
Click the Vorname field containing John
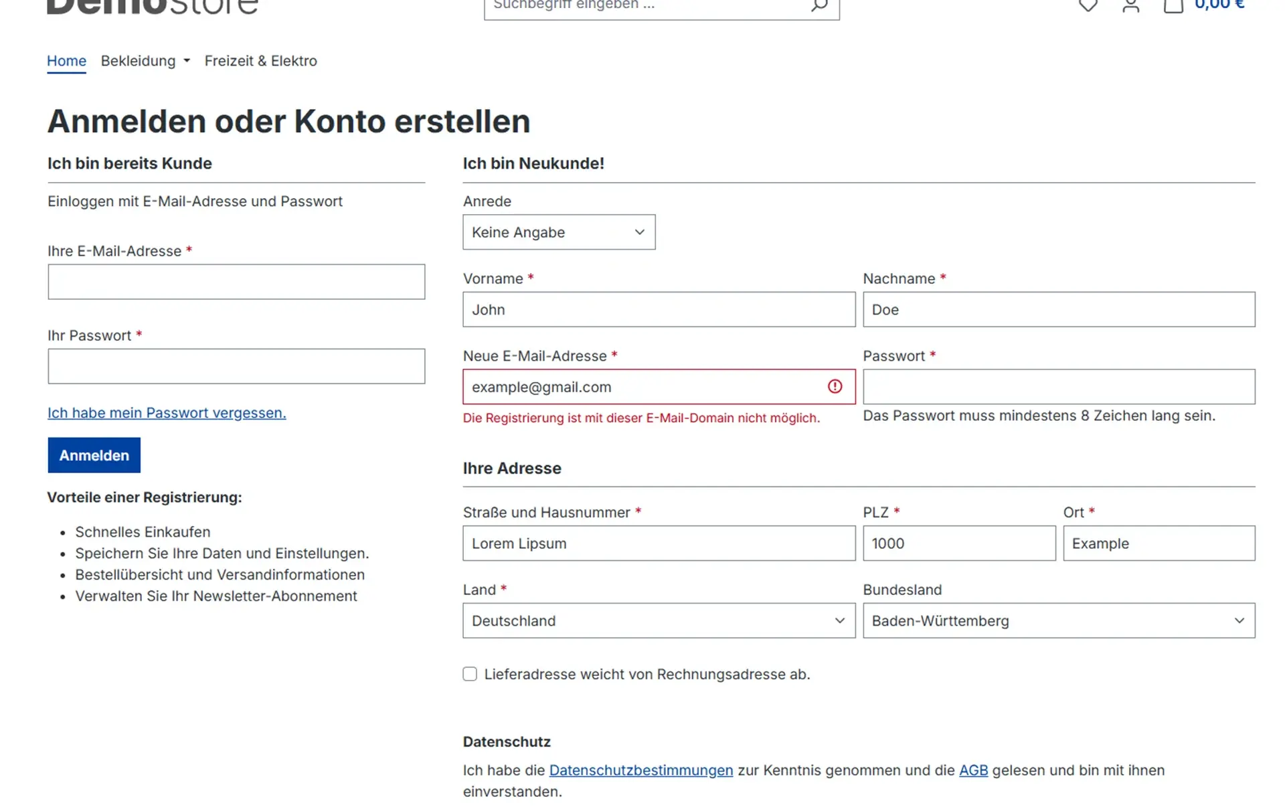point(659,309)
